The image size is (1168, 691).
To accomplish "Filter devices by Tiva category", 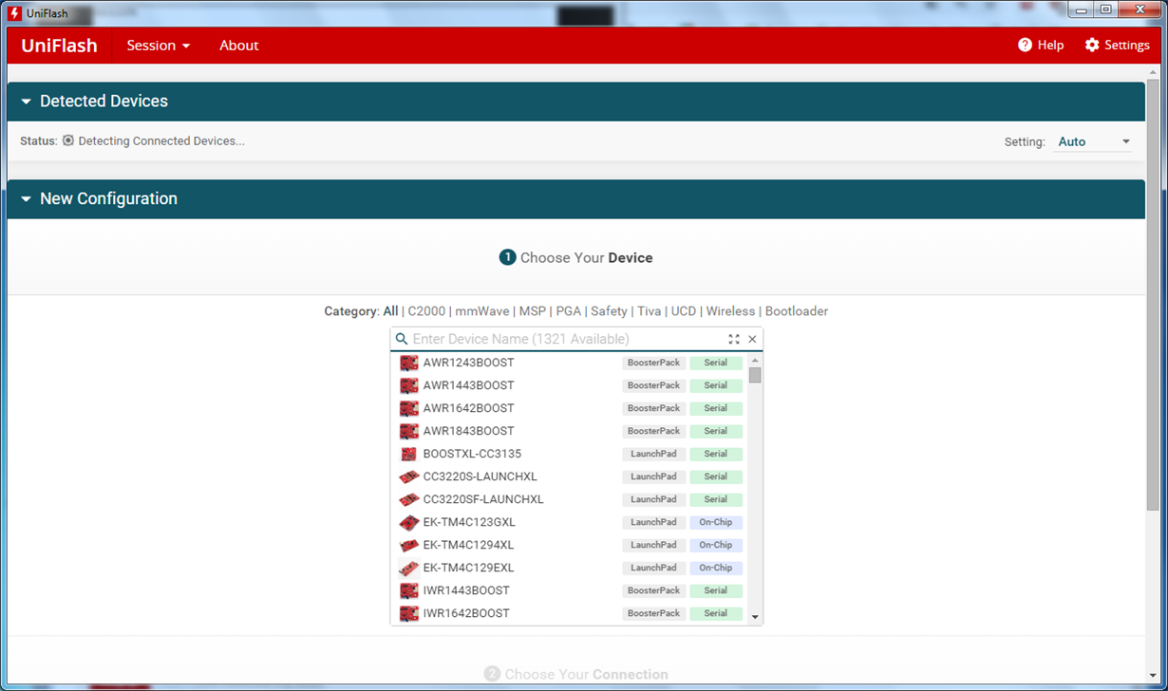I will (x=650, y=311).
